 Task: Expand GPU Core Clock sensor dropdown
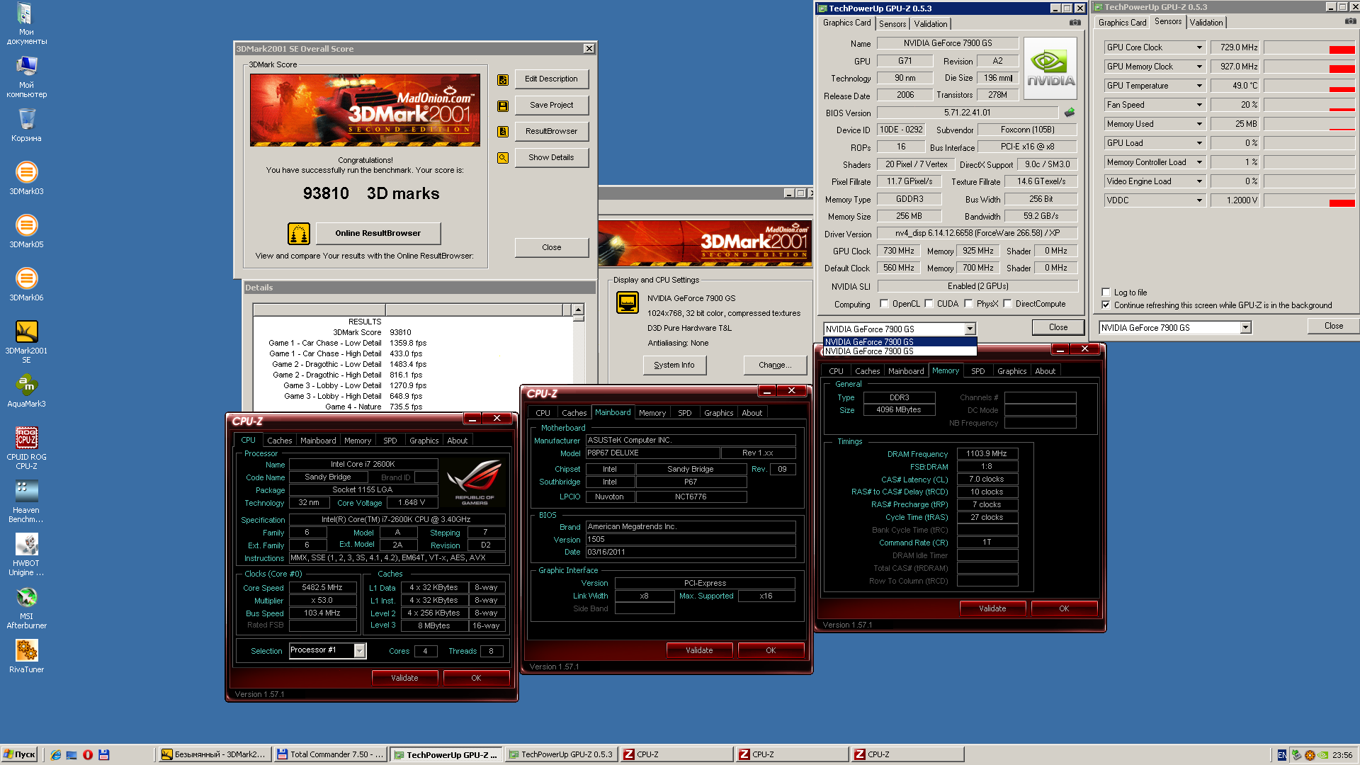pos(1199,47)
